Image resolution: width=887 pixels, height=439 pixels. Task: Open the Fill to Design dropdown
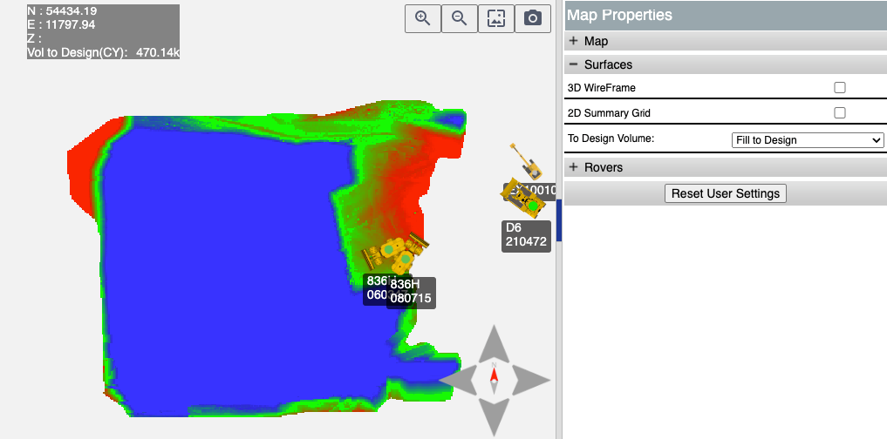click(808, 140)
